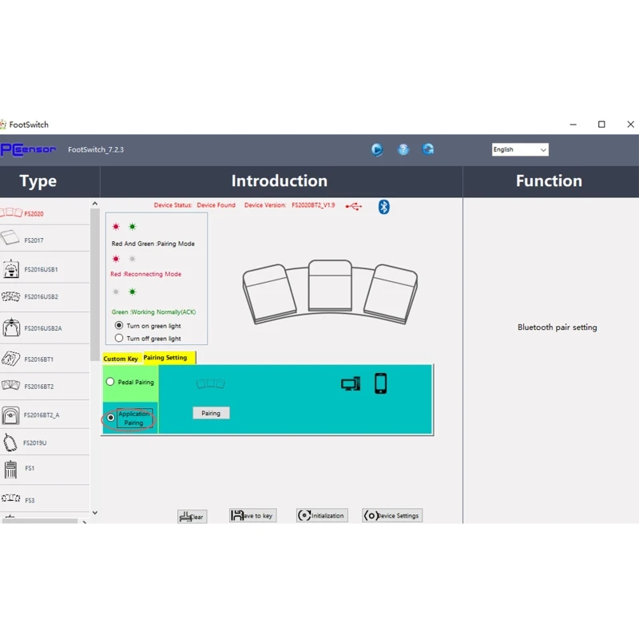
Task: Click the left pedal in the diagram
Action: coord(271,295)
